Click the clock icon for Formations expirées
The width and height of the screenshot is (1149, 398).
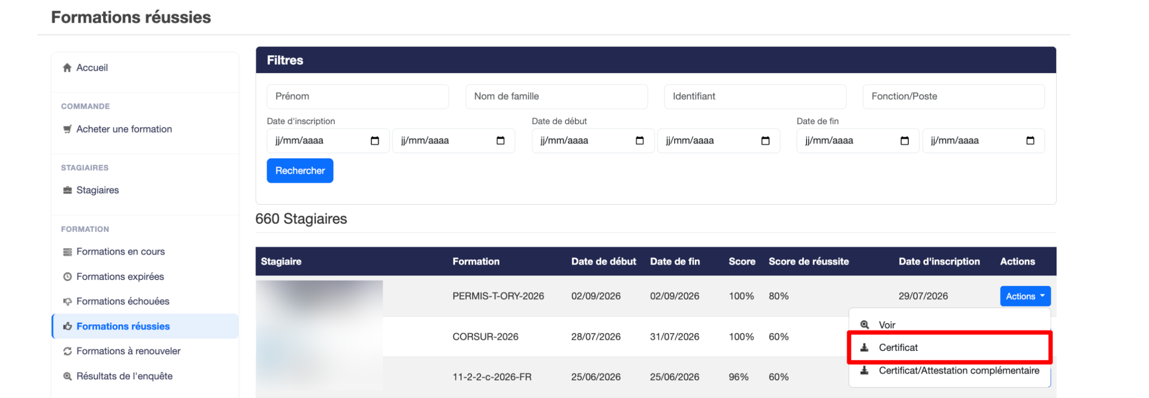point(67,277)
